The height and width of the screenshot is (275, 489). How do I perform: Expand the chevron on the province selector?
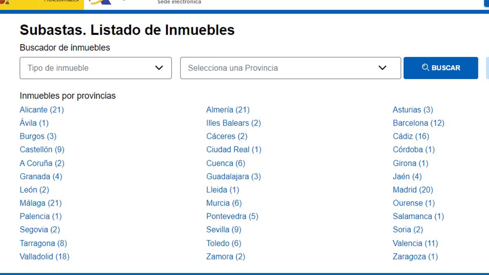[382, 68]
